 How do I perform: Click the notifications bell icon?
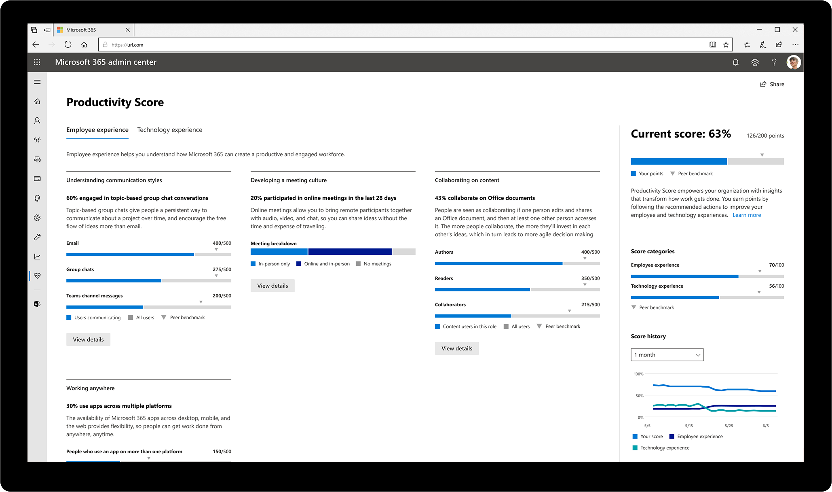(x=735, y=62)
